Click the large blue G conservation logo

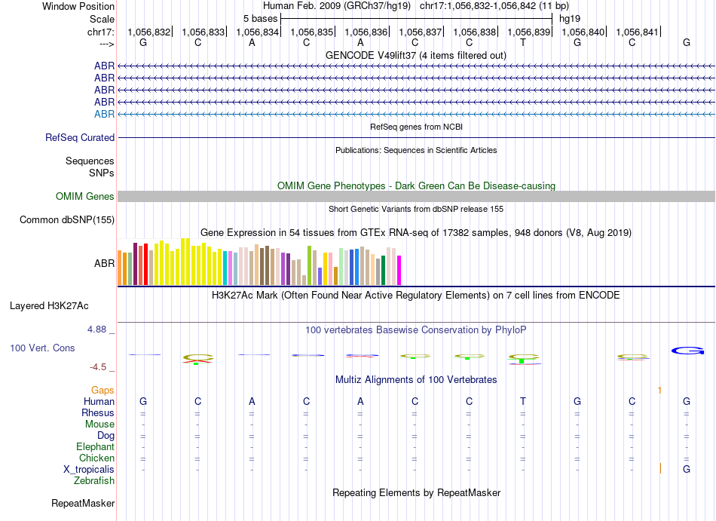(687, 351)
